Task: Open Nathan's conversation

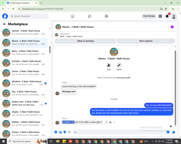Action: [24, 123]
